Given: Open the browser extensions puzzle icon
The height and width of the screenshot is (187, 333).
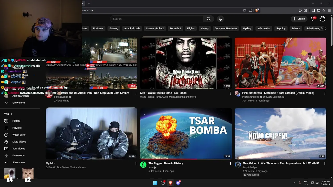Looking at the screenshot, I should click(300, 10).
